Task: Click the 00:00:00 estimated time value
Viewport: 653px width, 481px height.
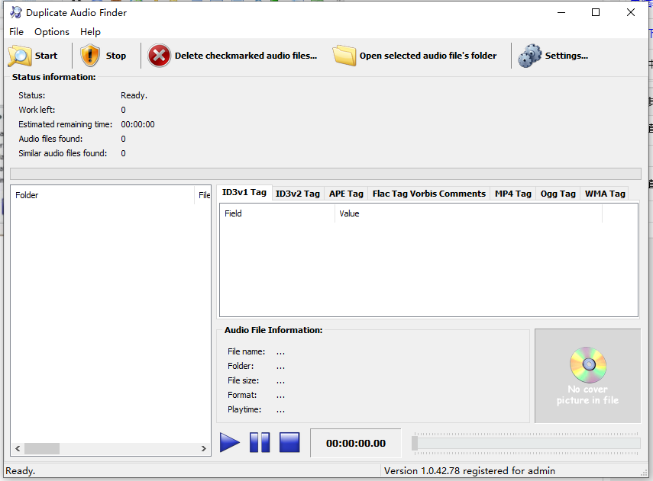Action: pos(137,124)
